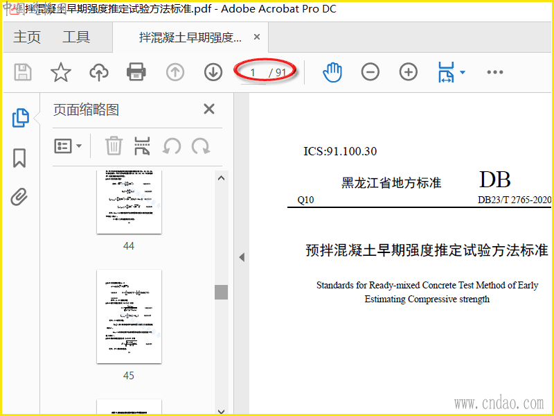Click the thumbnail scrollbar handle
This screenshot has height=416, width=554.
pyautogui.click(x=221, y=292)
